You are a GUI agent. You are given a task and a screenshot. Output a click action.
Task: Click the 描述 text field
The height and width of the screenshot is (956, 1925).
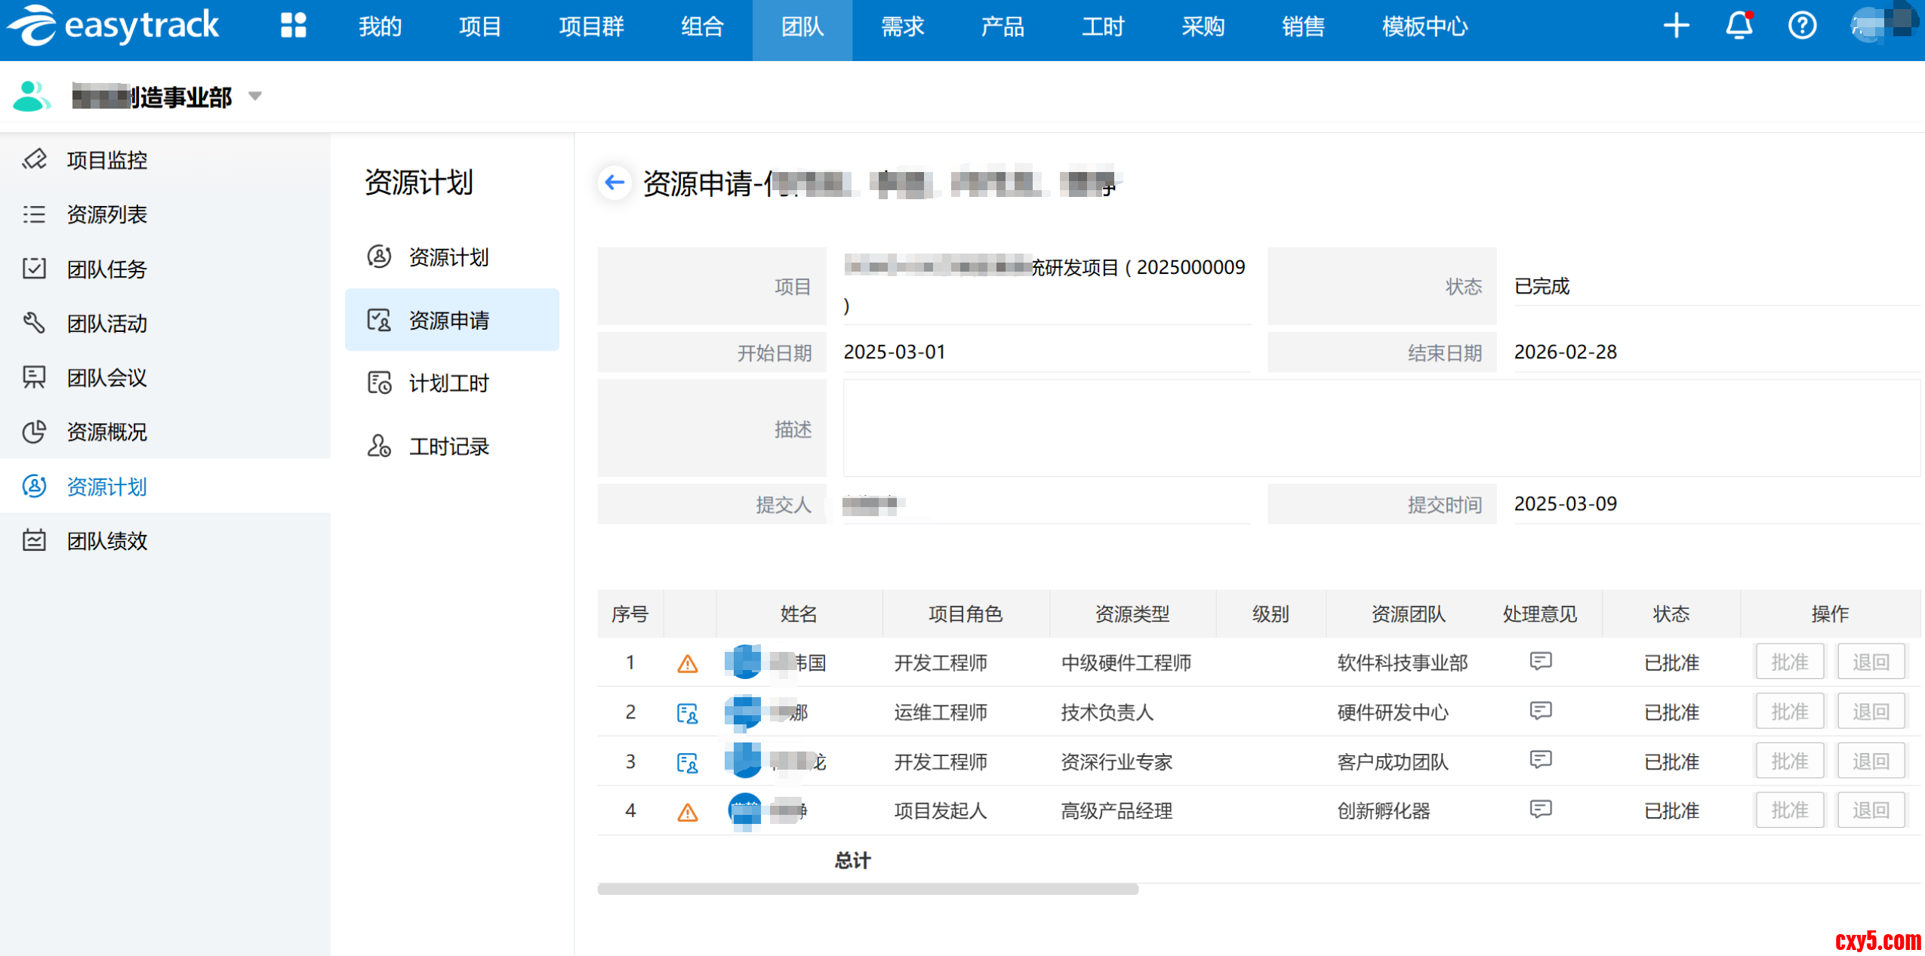coord(1380,428)
